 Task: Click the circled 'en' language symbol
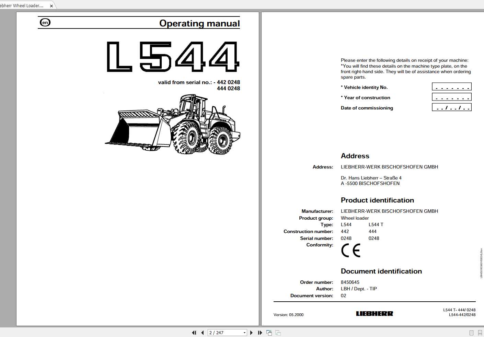pyautogui.click(x=45, y=22)
